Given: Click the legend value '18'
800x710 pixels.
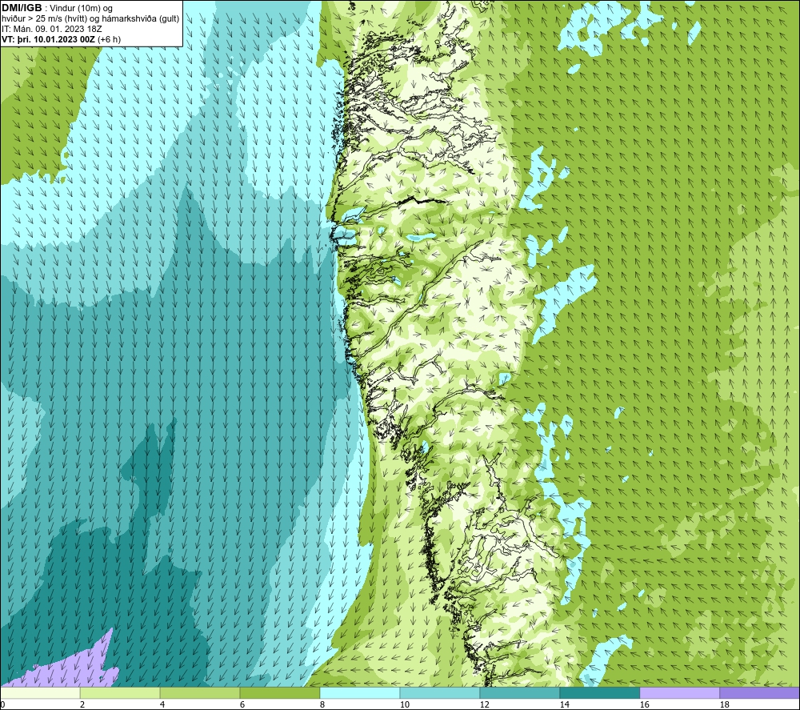Looking at the screenshot, I should 724,704.
